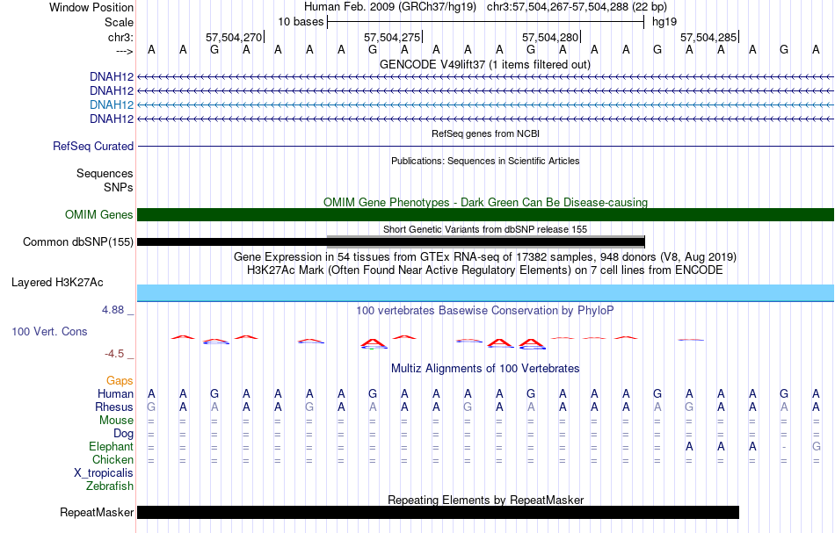Click the RefSeq Curated track label
835x533 pixels.
coord(92,147)
